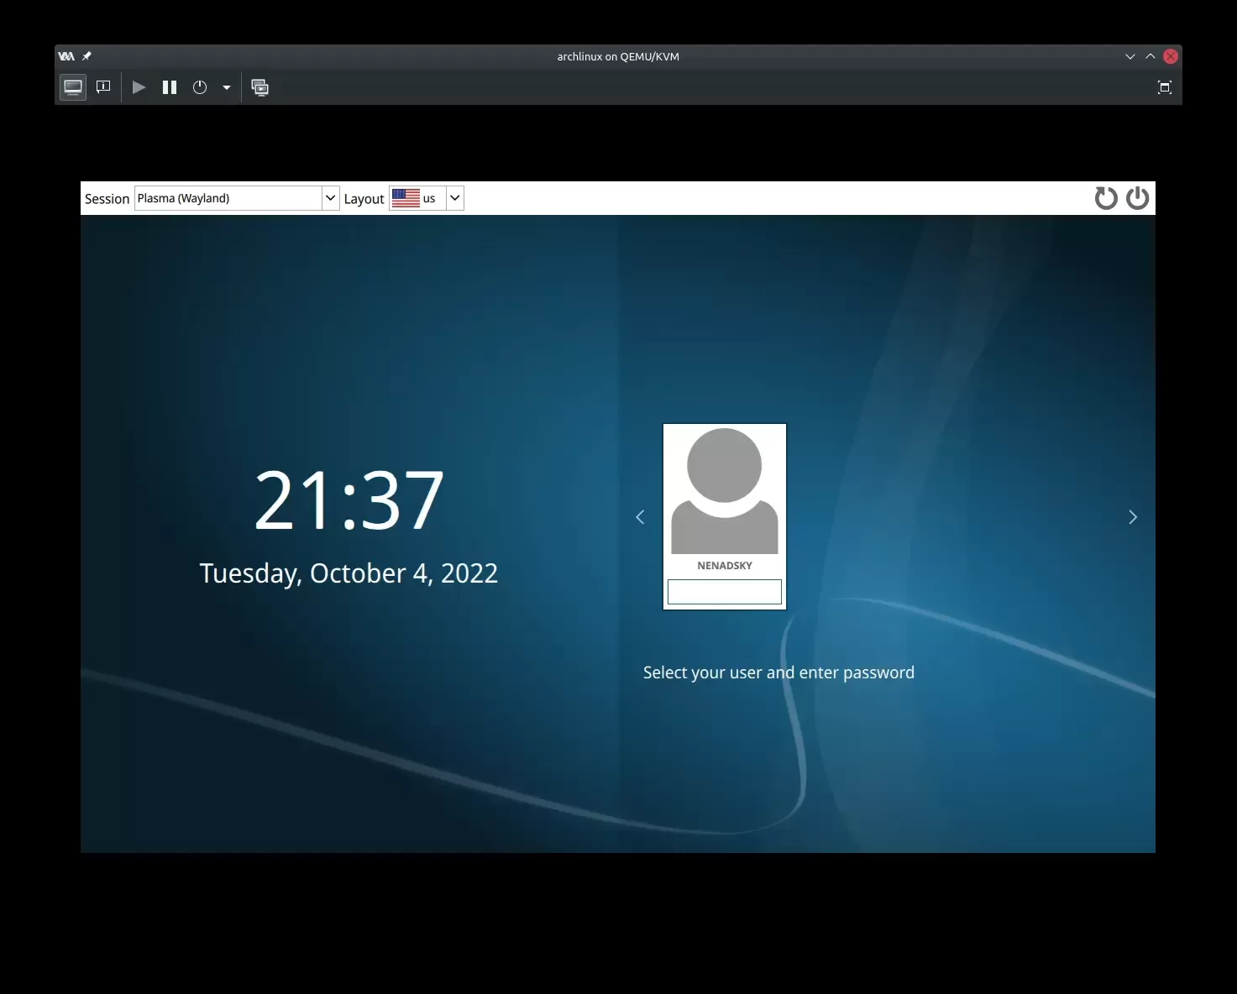Minimize the archlinux QEMU/KVM window

[1130, 56]
